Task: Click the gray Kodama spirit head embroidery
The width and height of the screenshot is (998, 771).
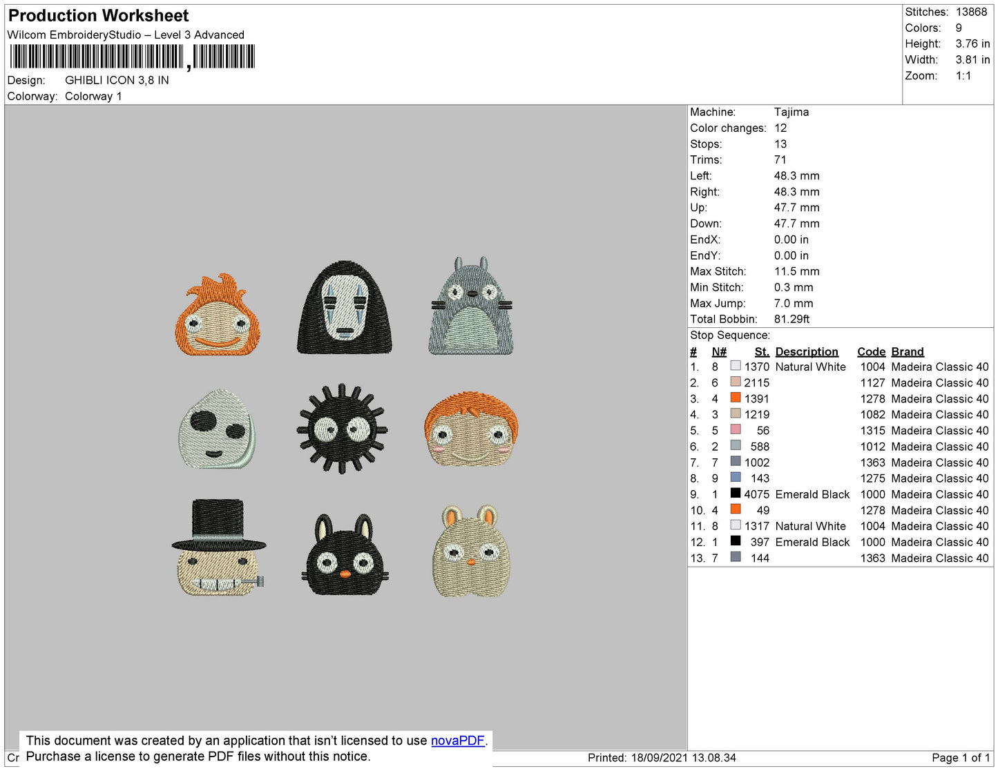Action: (217, 429)
